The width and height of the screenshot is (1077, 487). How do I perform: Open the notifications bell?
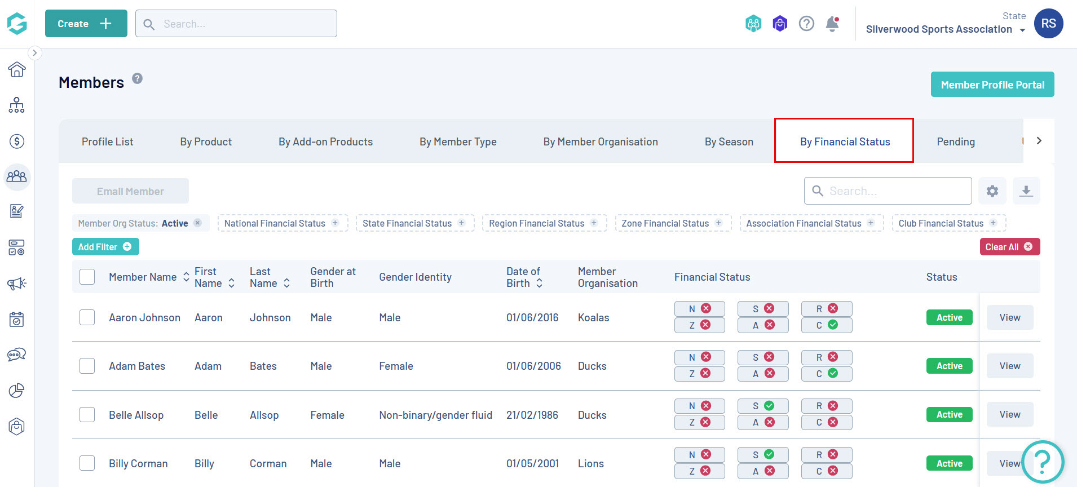tap(832, 24)
